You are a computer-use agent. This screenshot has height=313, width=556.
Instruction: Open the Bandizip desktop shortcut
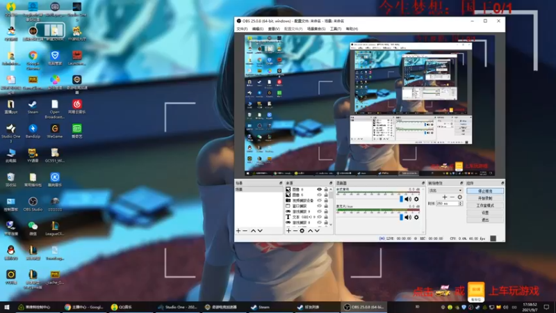(33, 131)
